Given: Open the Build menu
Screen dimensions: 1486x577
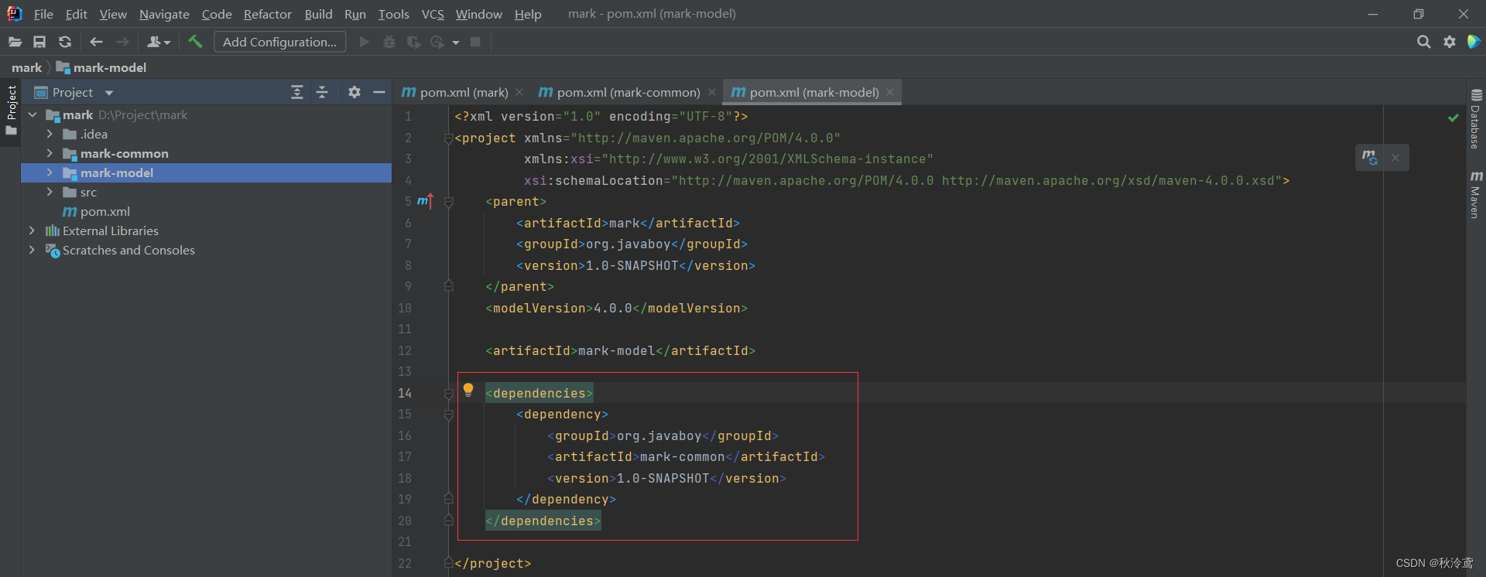Looking at the screenshot, I should tap(318, 14).
